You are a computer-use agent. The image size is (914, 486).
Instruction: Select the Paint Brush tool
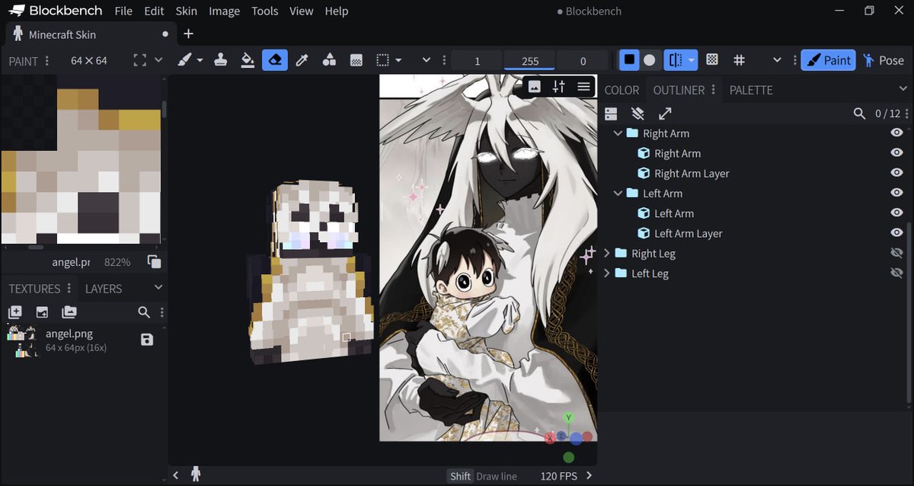[x=184, y=60]
